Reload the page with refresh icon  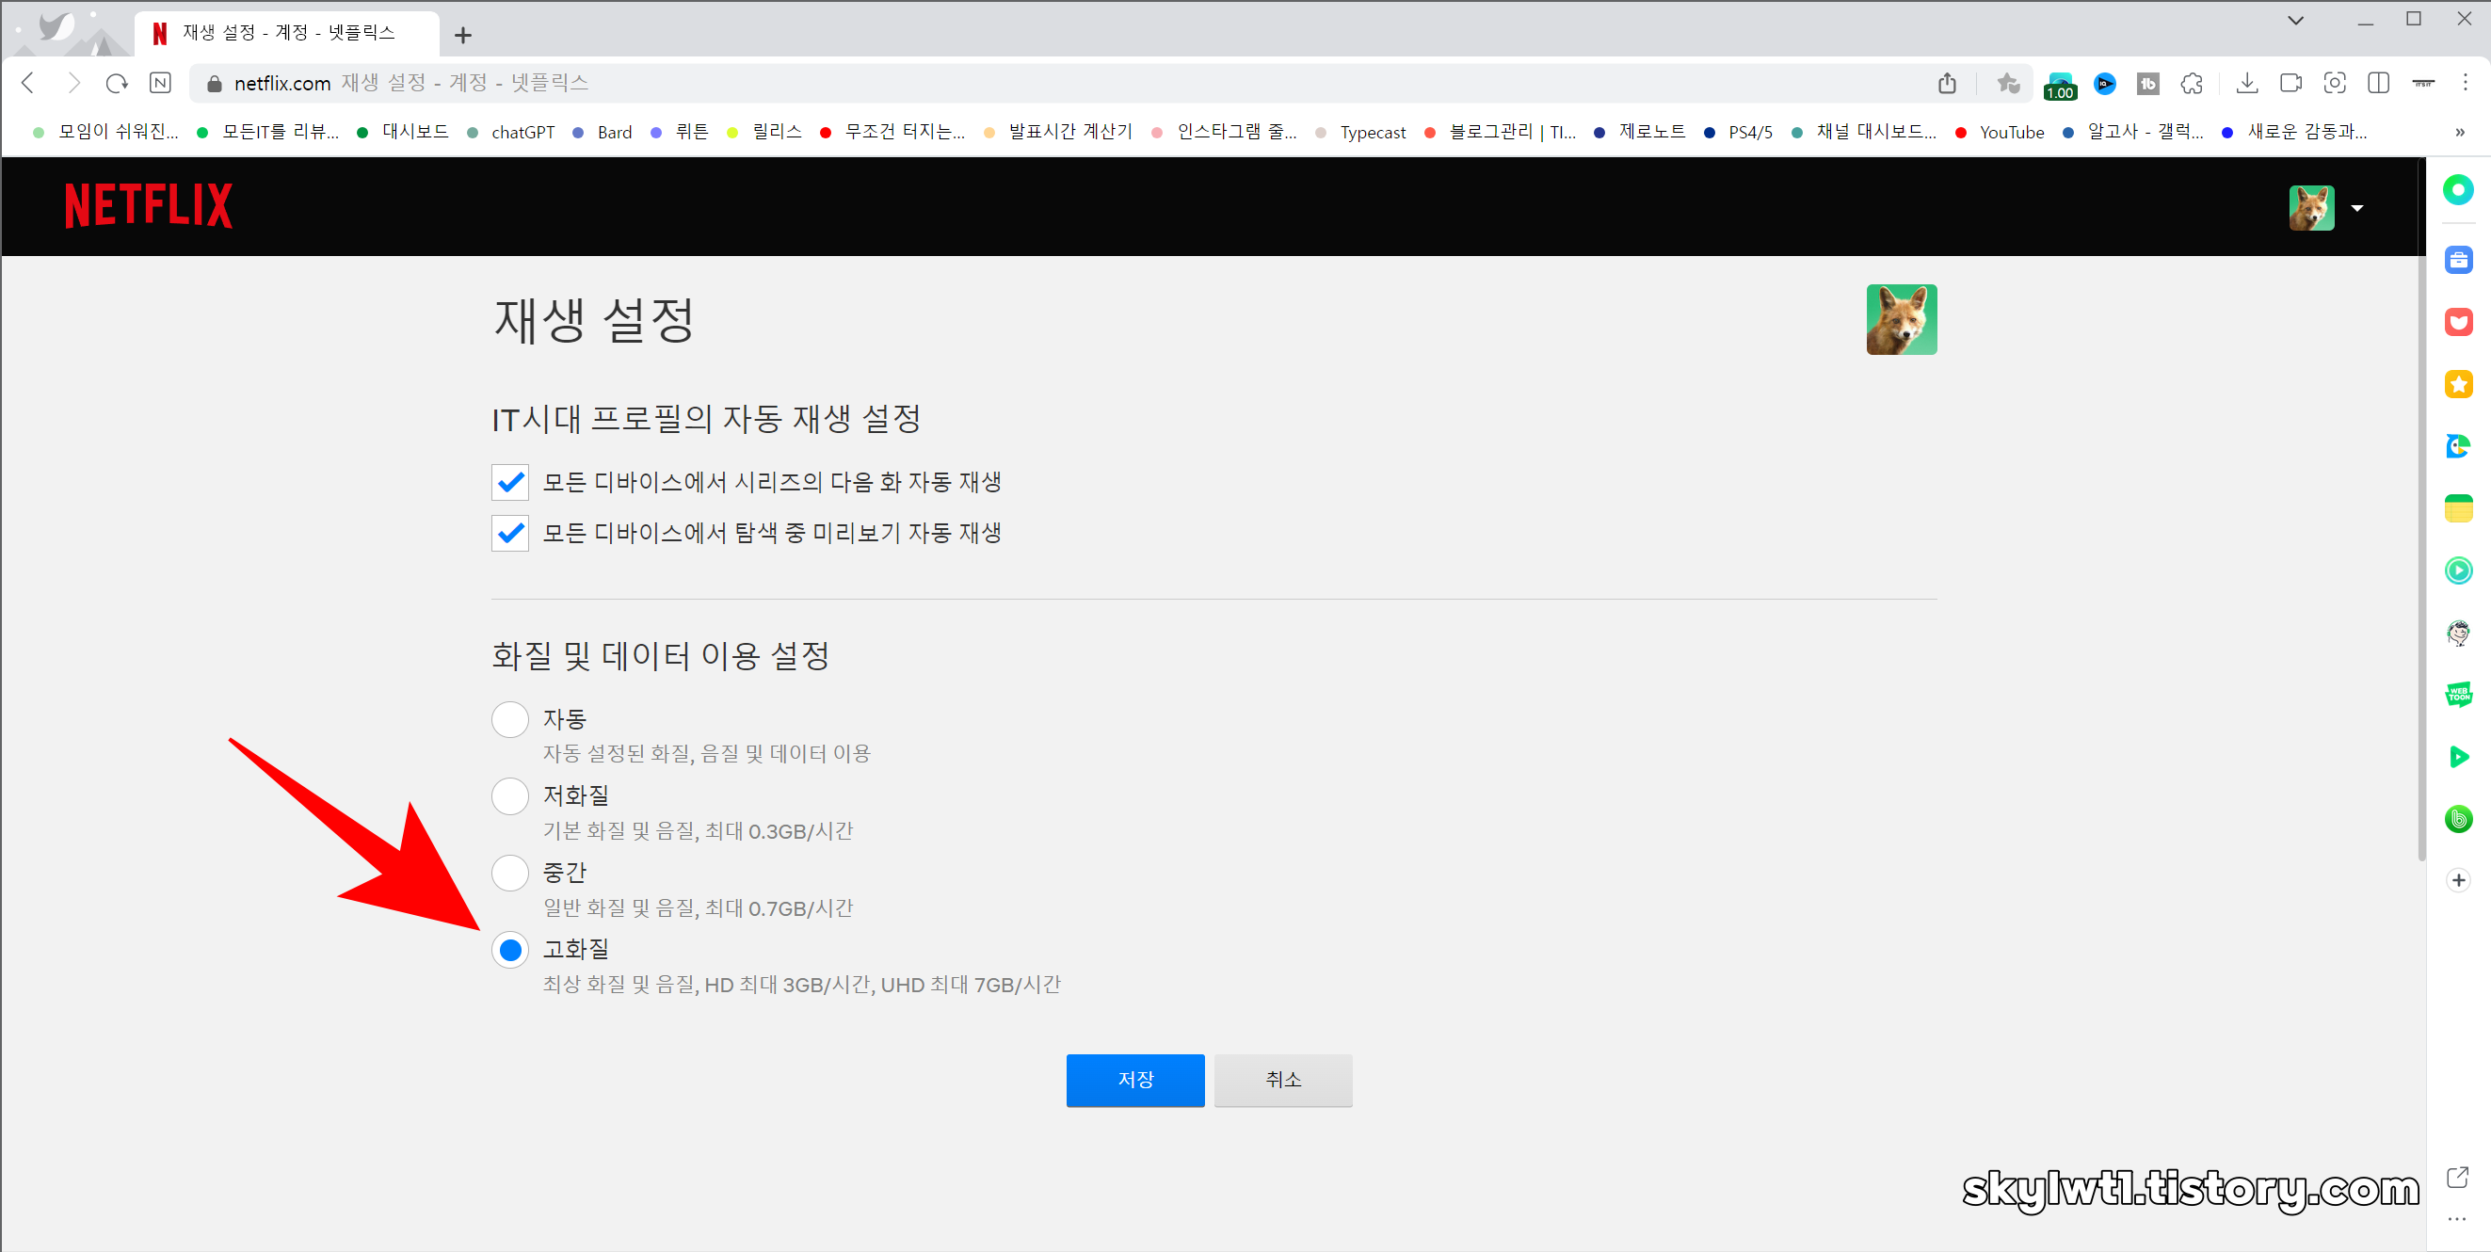point(117,83)
